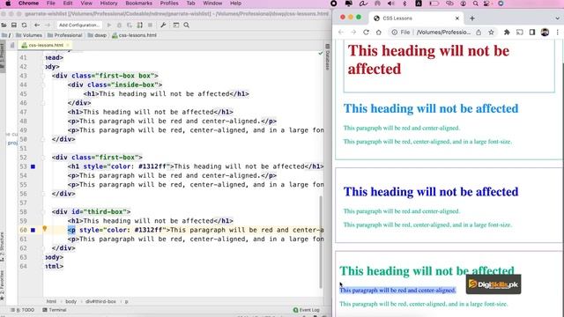Open the Chrome profile avatar
This screenshot has width=564, height=317.
click(545, 32)
